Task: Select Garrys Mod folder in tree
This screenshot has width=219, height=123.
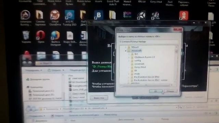Action: coord(140,67)
